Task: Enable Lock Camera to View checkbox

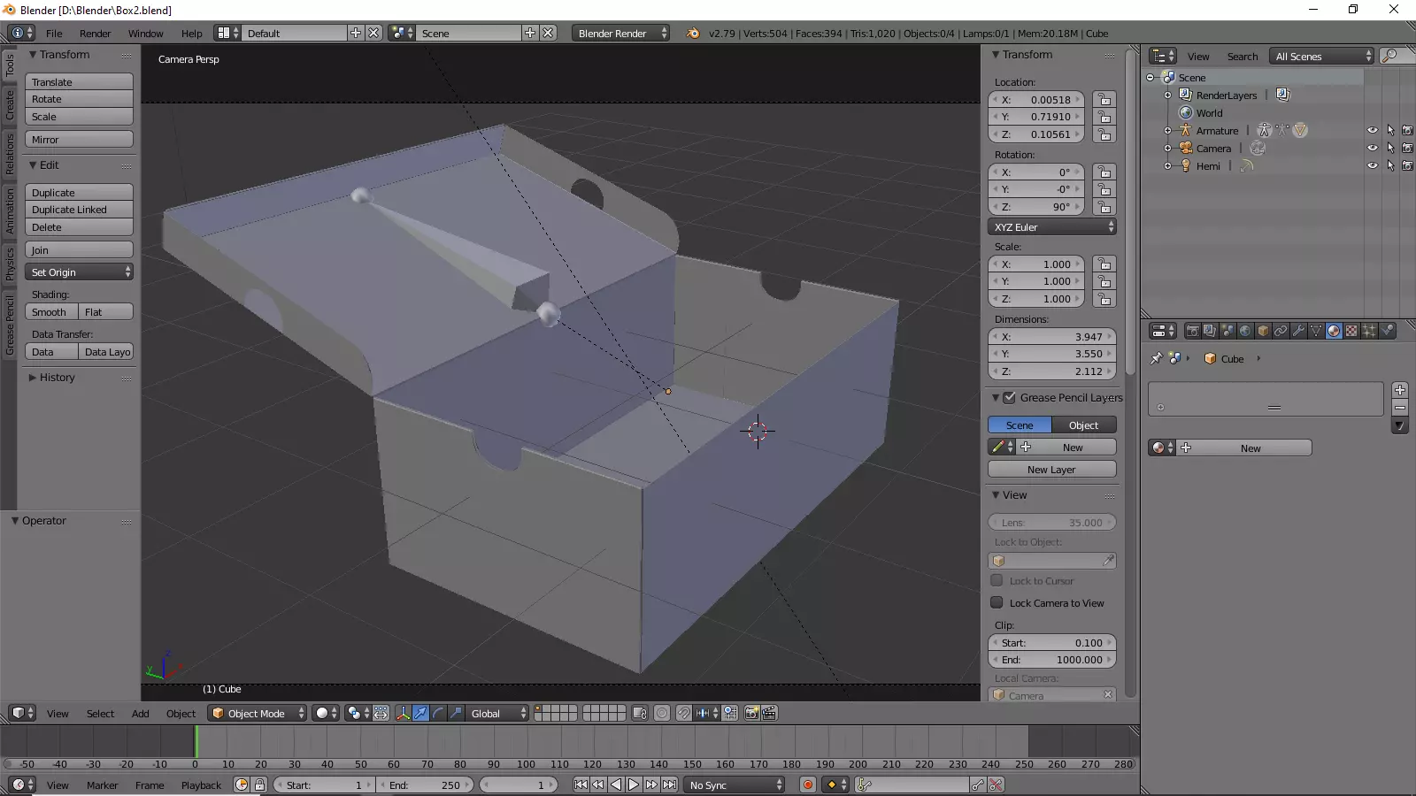Action: (x=997, y=602)
